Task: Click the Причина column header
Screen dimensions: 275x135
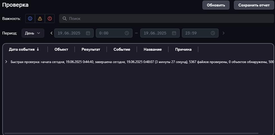Action: pos(183,49)
